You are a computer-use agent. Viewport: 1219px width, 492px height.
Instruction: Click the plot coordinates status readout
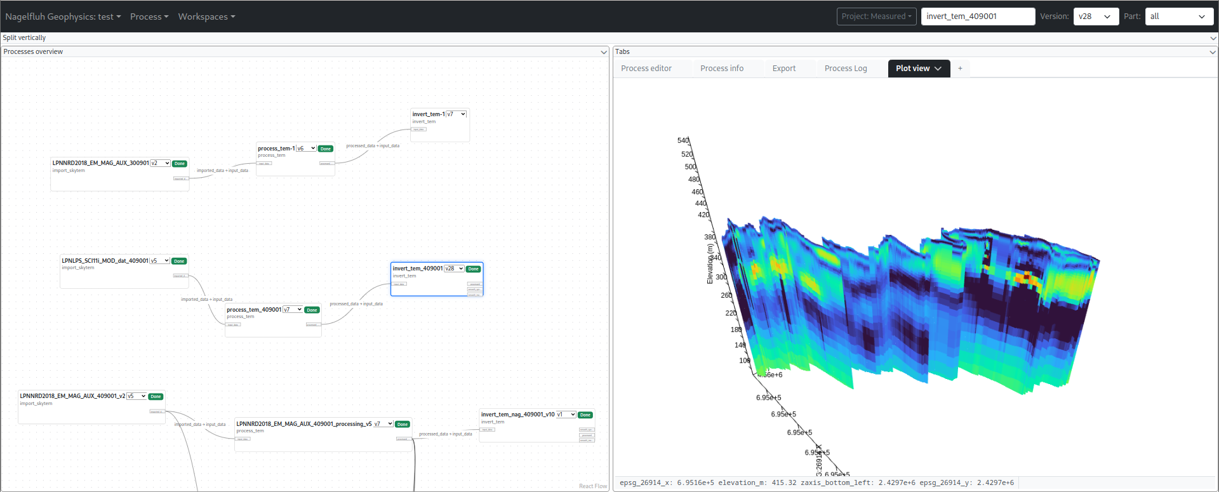(x=816, y=483)
